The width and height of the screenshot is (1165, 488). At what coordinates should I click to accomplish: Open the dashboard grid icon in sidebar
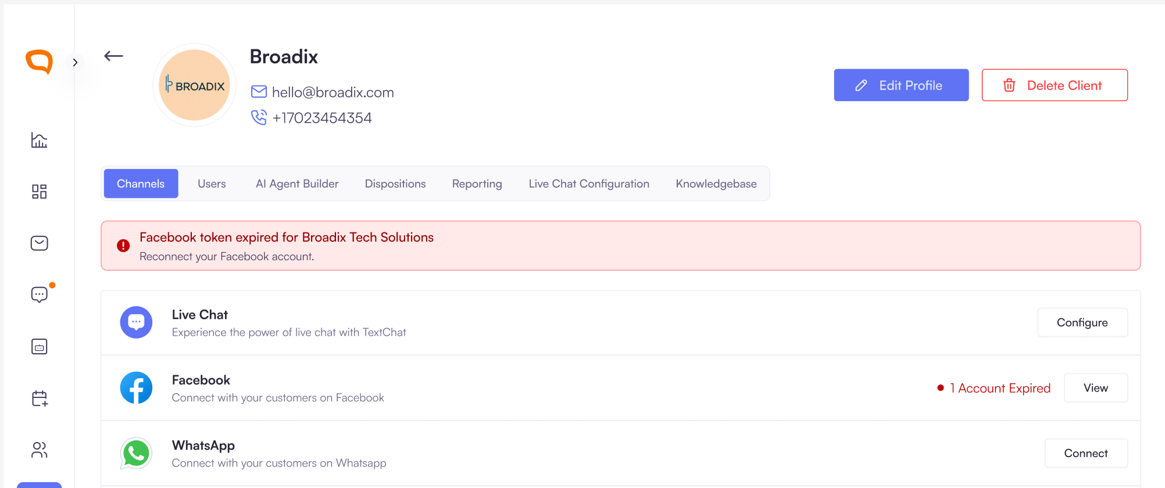tap(39, 192)
